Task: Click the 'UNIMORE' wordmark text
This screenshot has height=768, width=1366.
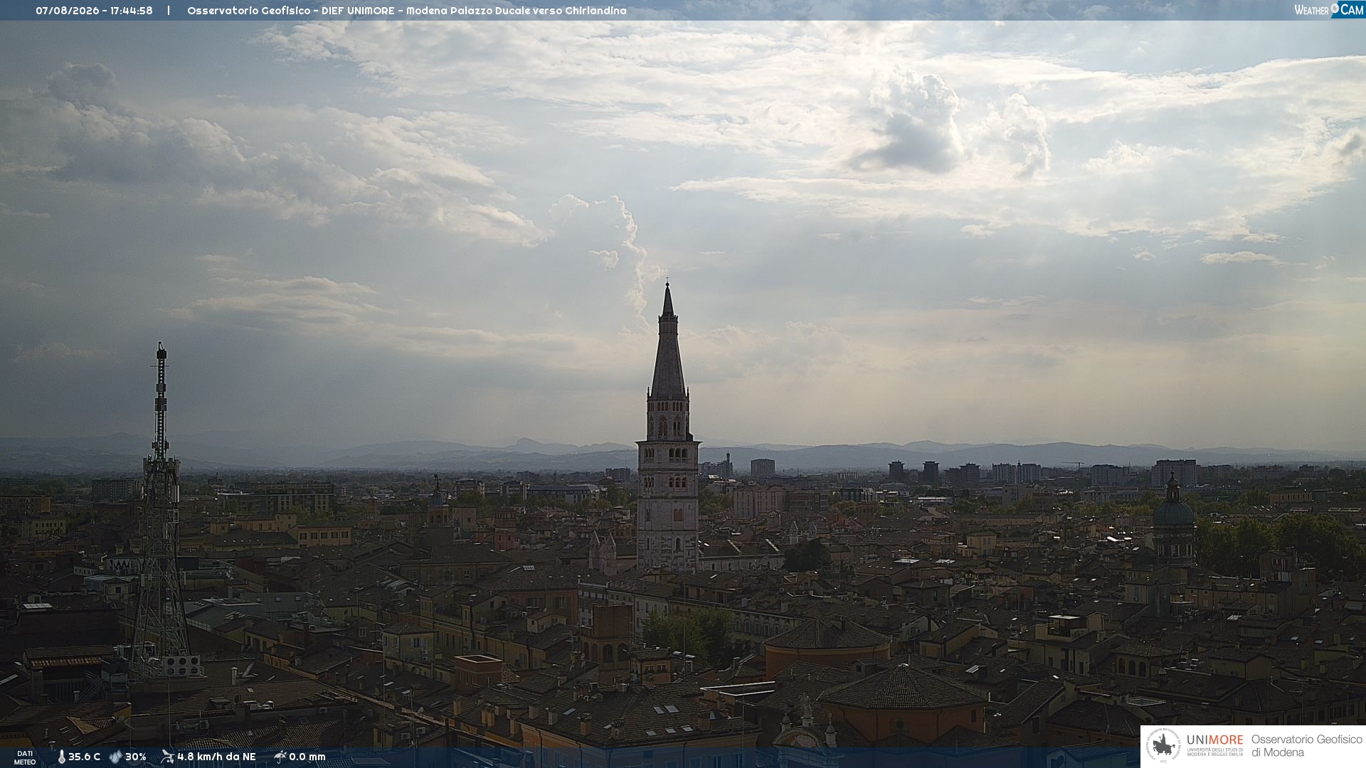Action: coord(1215,740)
